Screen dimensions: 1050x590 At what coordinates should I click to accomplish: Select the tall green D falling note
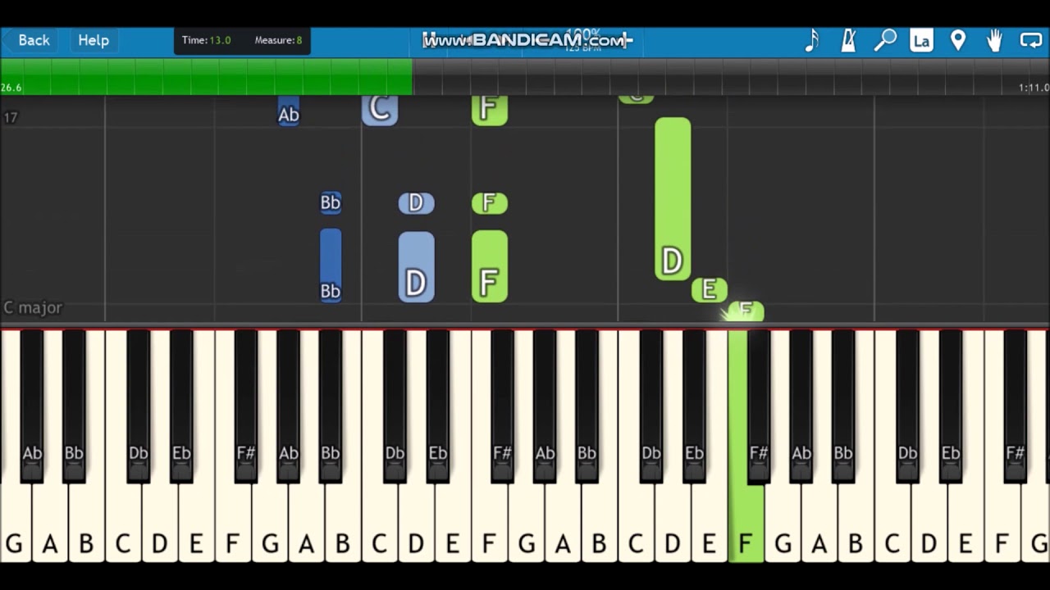click(673, 199)
